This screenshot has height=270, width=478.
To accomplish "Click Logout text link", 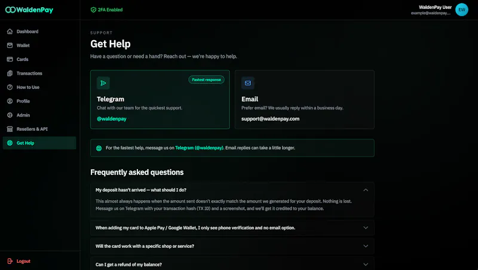I will coord(23,261).
